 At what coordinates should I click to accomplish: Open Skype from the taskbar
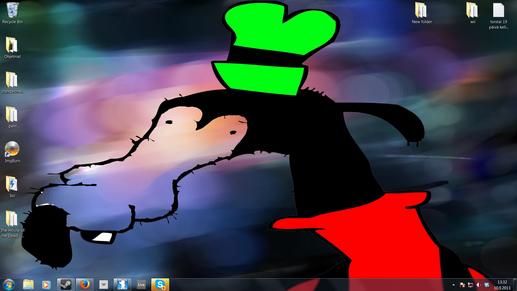point(160,285)
